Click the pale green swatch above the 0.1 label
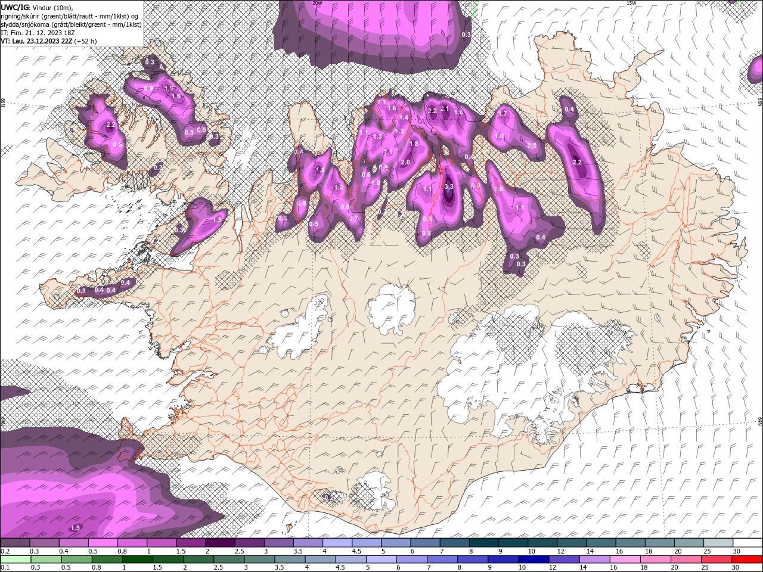Image resolution: width=763 pixels, height=572 pixels. (15, 559)
